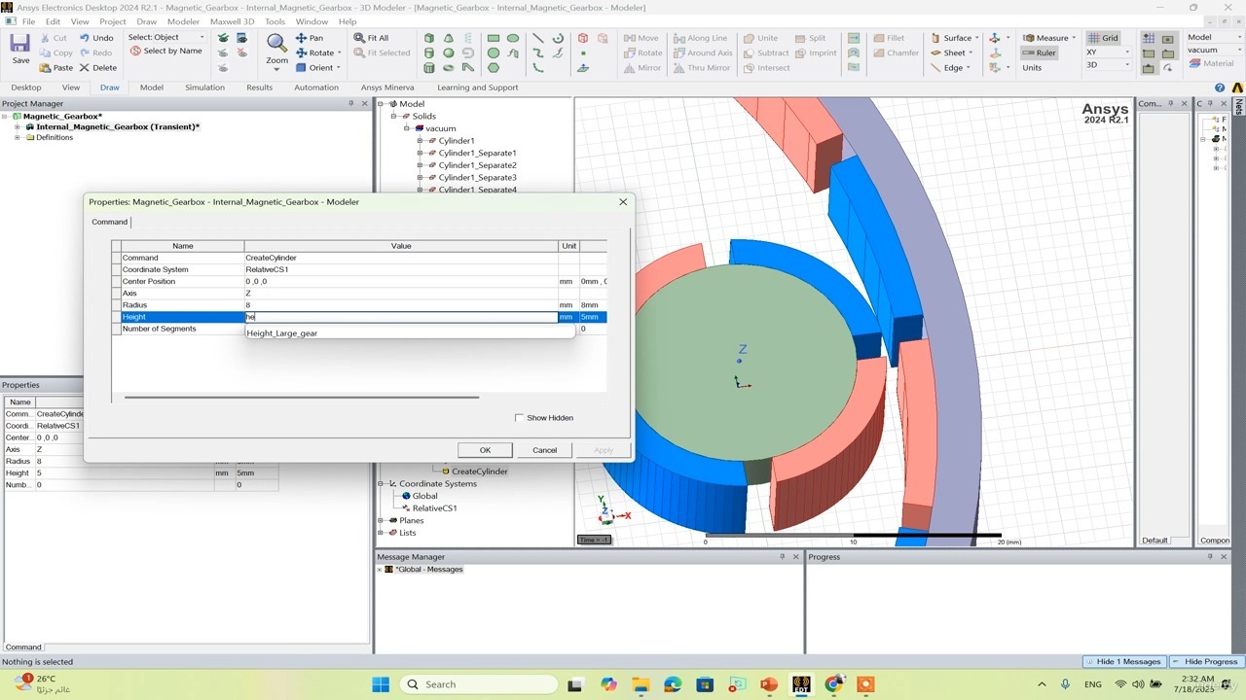Image resolution: width=1246 pixels, height=700 pixels.
Task: Open the XY plane dropdown
Action: [x=1108, y=52]
